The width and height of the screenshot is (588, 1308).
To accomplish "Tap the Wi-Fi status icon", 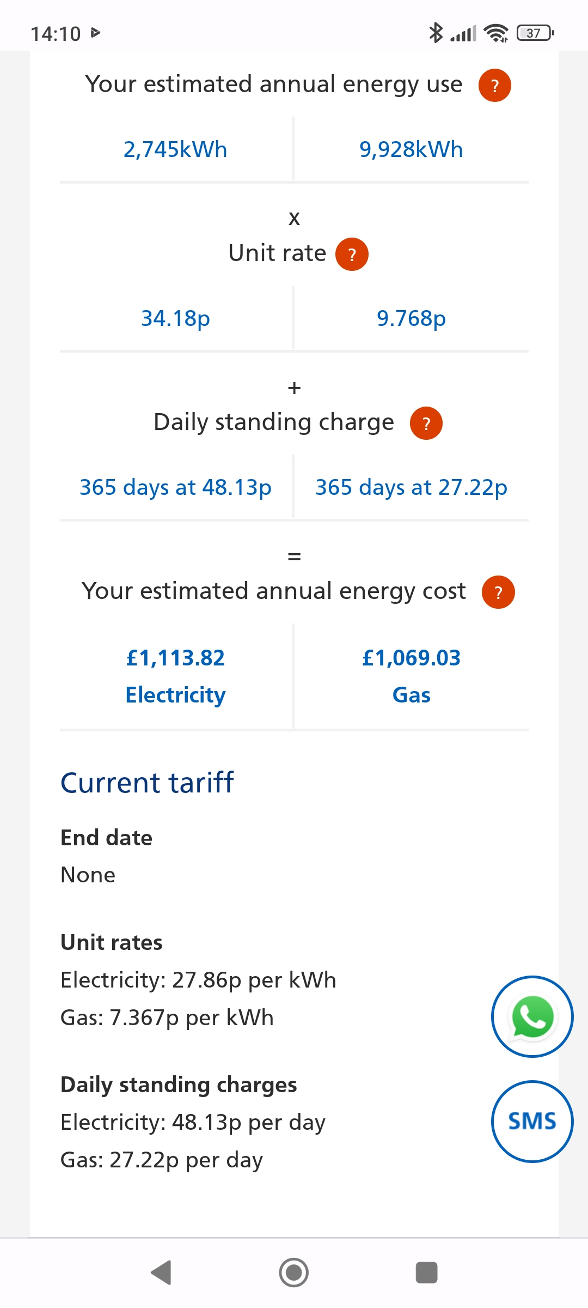I will (495, 33).
